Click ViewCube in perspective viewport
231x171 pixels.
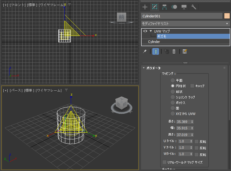[x=121, y=103]
